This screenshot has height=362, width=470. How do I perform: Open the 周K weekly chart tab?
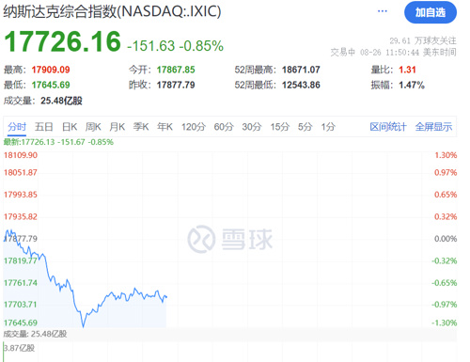[93, 127]
